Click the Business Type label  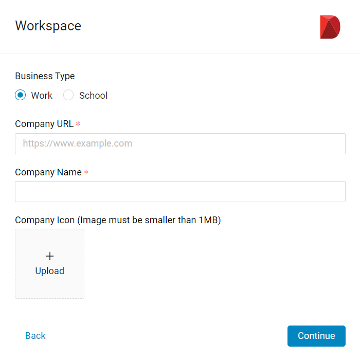coord(45,76)
